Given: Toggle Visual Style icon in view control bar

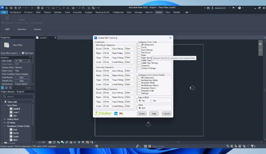Looking at the screenshot, I should [x=54, y=142].
